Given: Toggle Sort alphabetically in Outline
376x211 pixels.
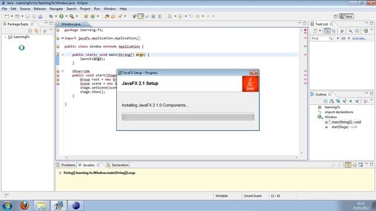Looking at the screenshot, I should click(x=331, y=101).
